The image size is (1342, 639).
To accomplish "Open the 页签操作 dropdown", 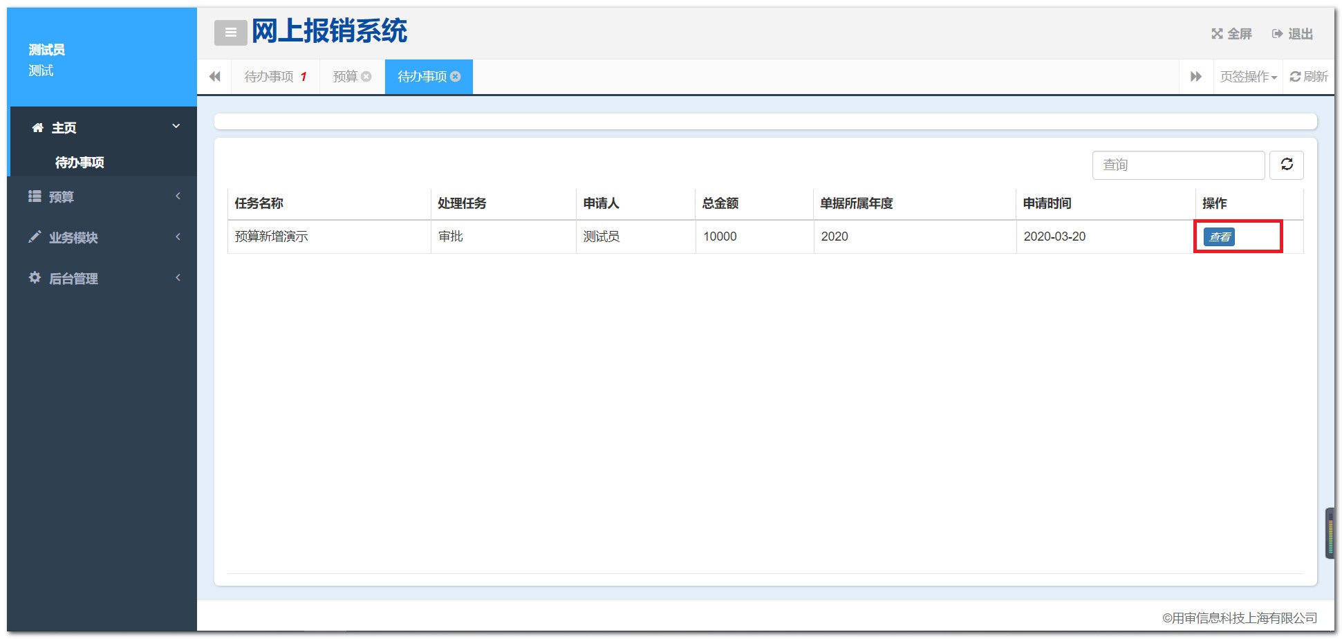I will pos(1248,77).
